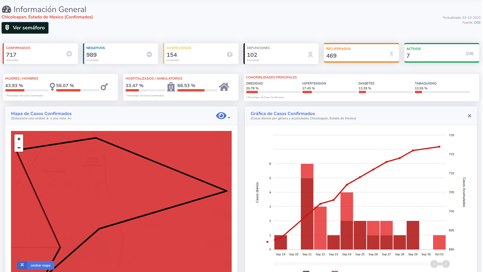Click the minus icon on Negativos card

(149, 54)
